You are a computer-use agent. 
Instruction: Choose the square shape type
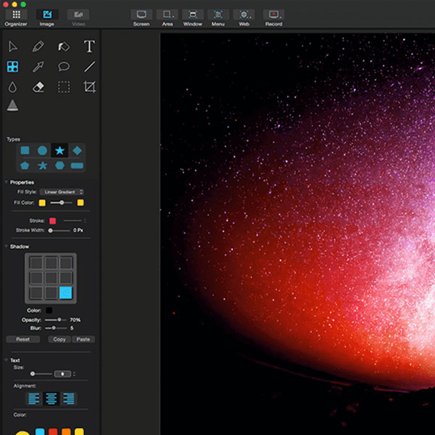pos(25,150)
